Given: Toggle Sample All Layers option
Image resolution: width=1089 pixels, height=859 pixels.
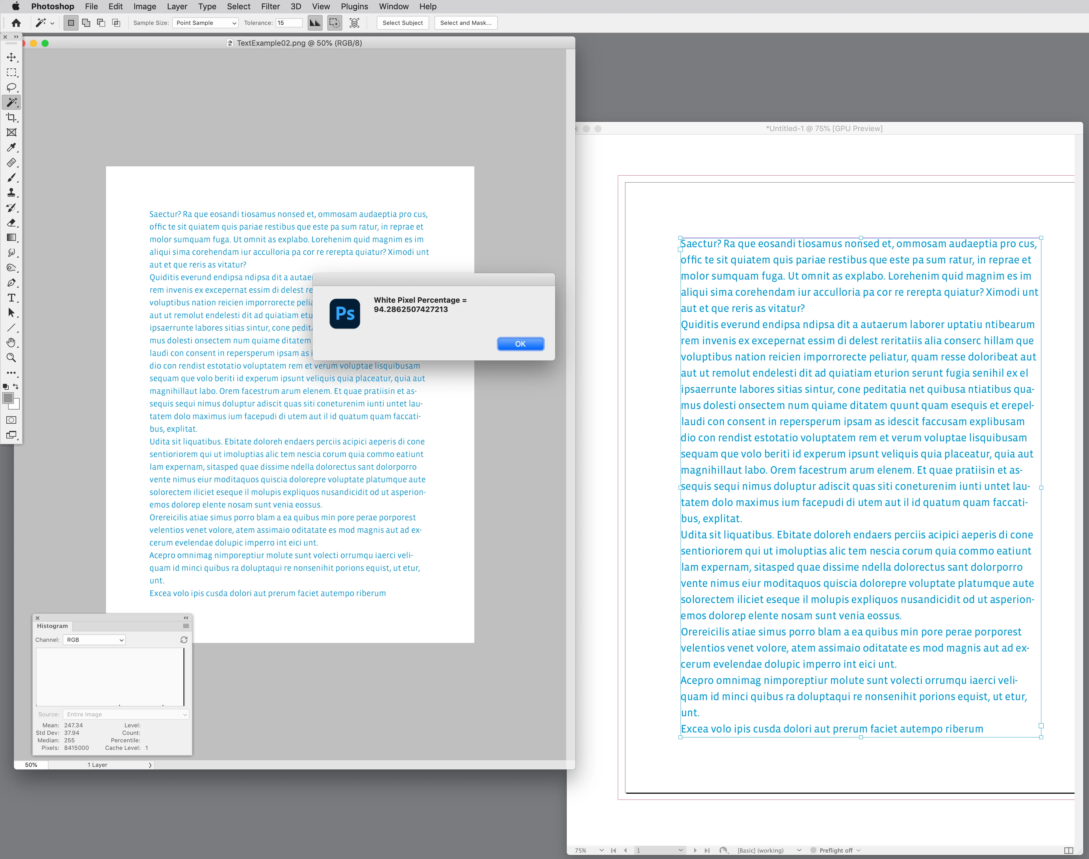Looking at the screenshot, I should pyautogui.click(x=354, y=23).
